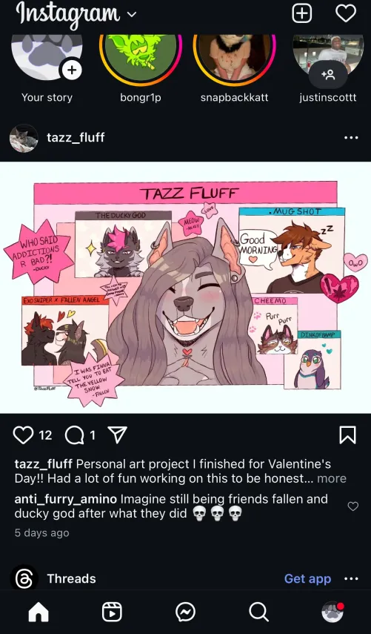
Task: Open Messenger from bottom bar
Action: (x=185, y=612)
